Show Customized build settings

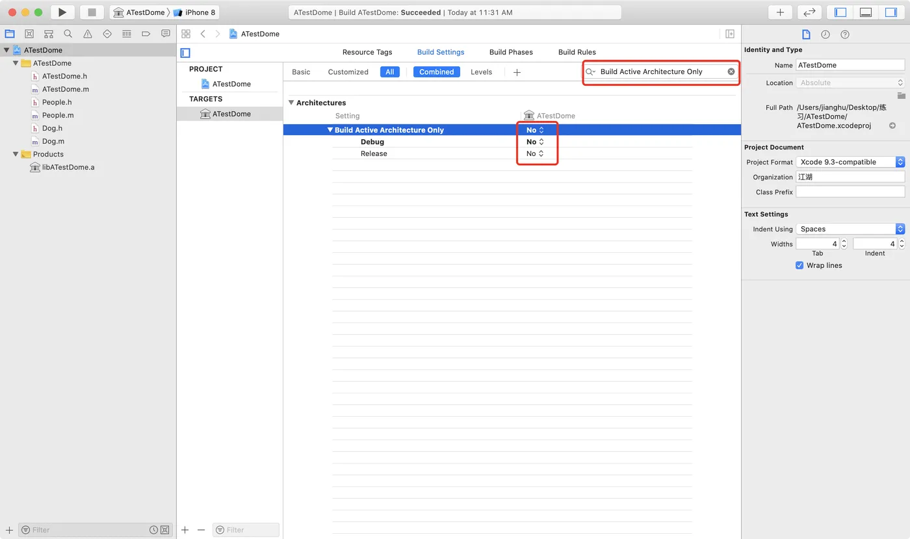(348, 72)
